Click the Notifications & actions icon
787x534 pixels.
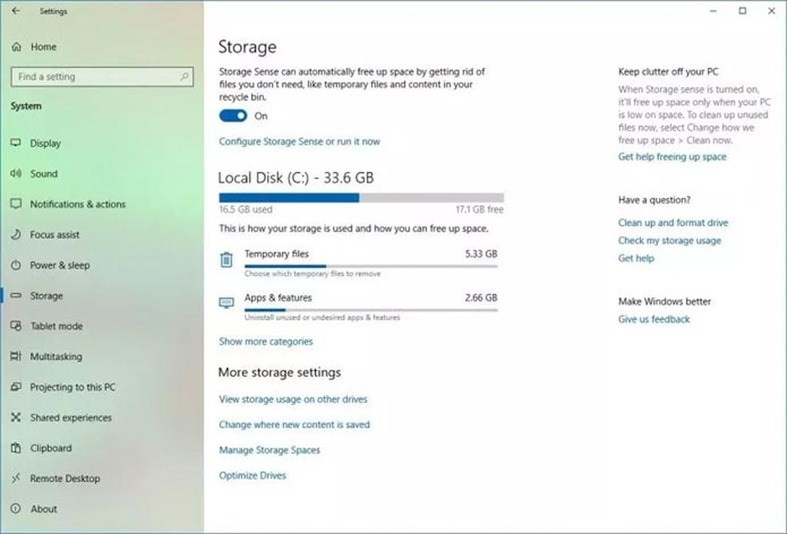(16, 204)
